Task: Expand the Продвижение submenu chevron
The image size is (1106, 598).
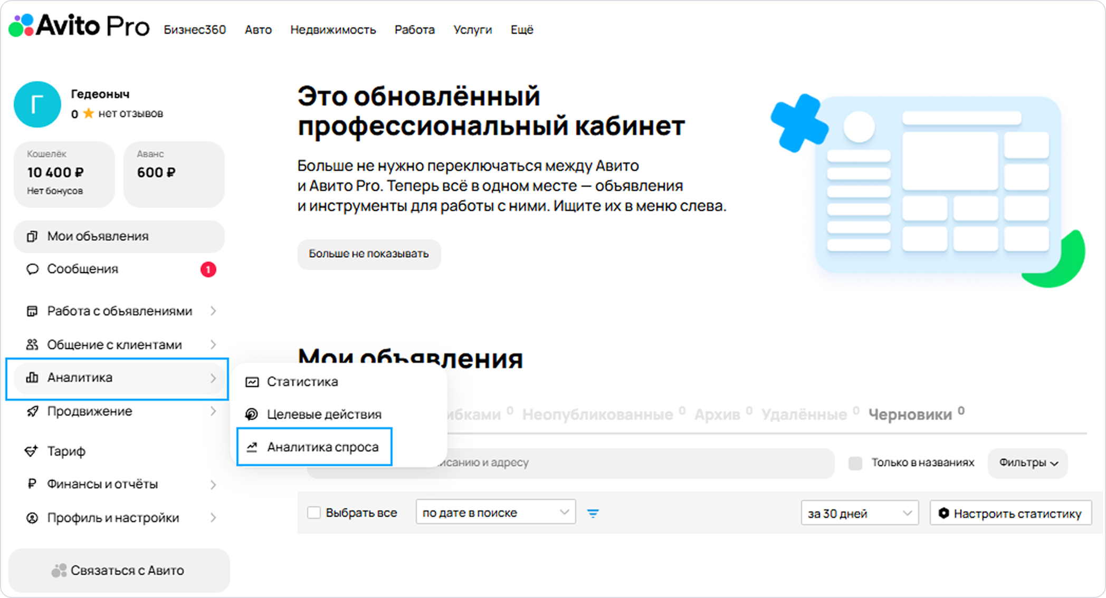Action: click(213, 411)
